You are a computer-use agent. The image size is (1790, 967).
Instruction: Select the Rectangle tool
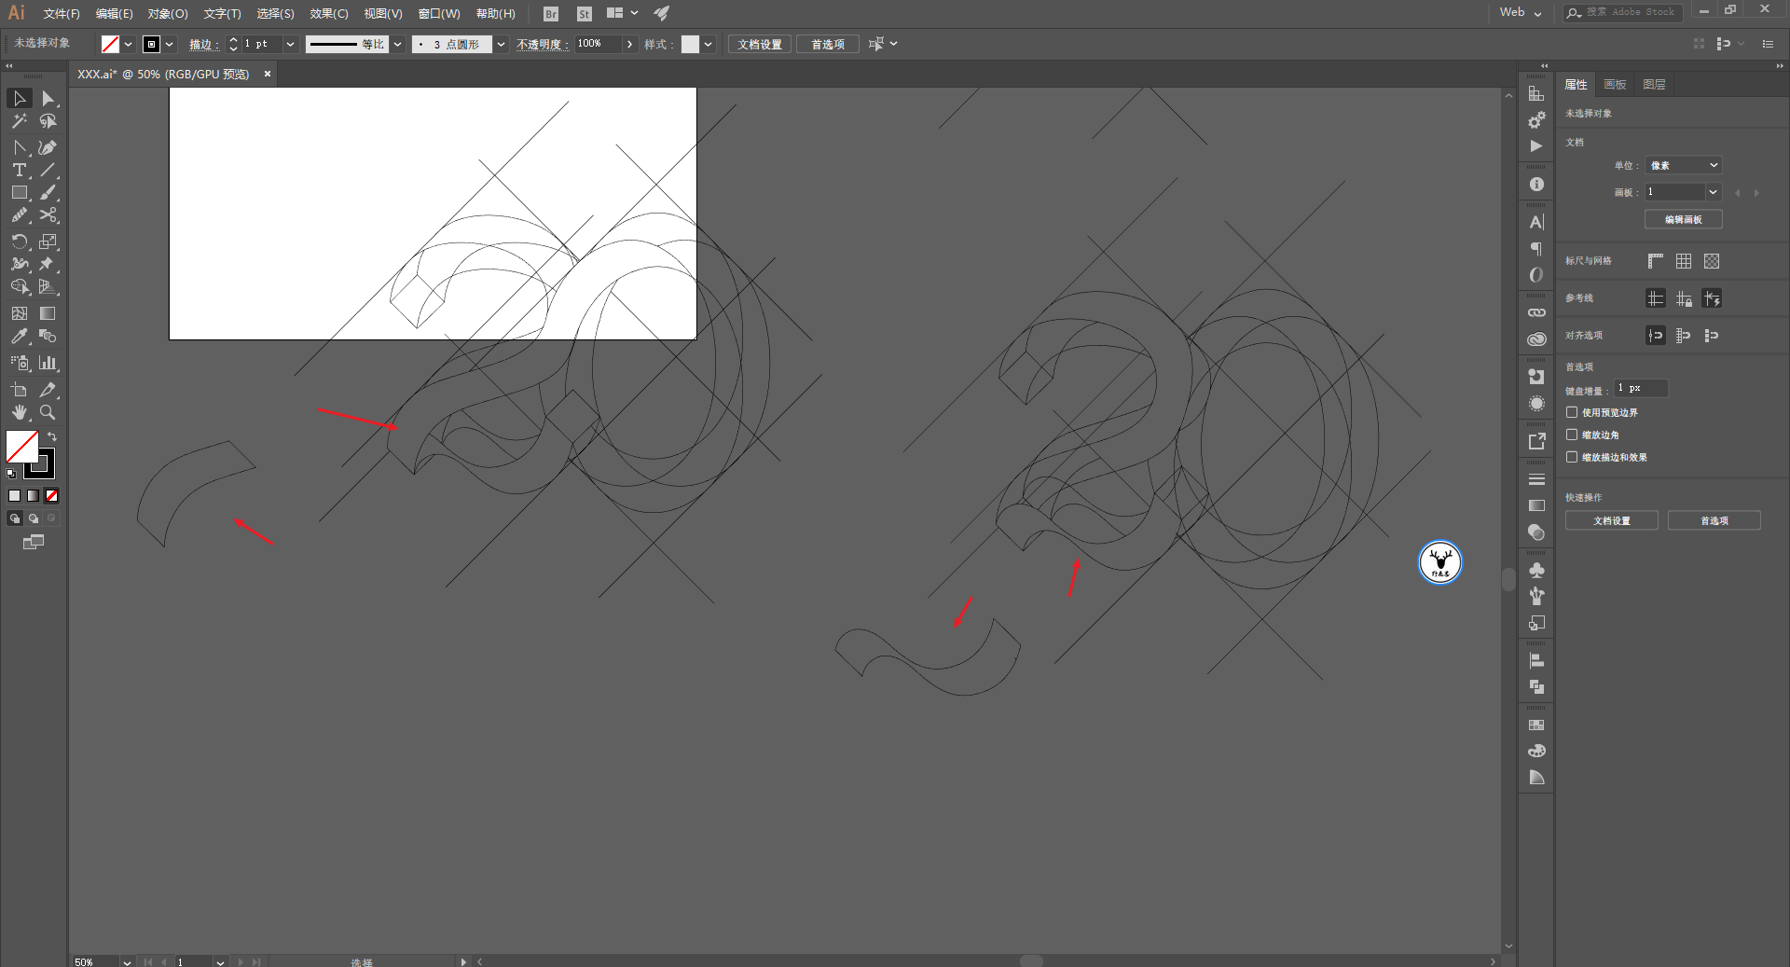click(20, 193)
